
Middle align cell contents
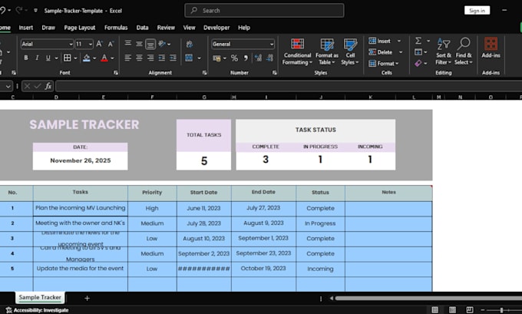tap(139, 44)
